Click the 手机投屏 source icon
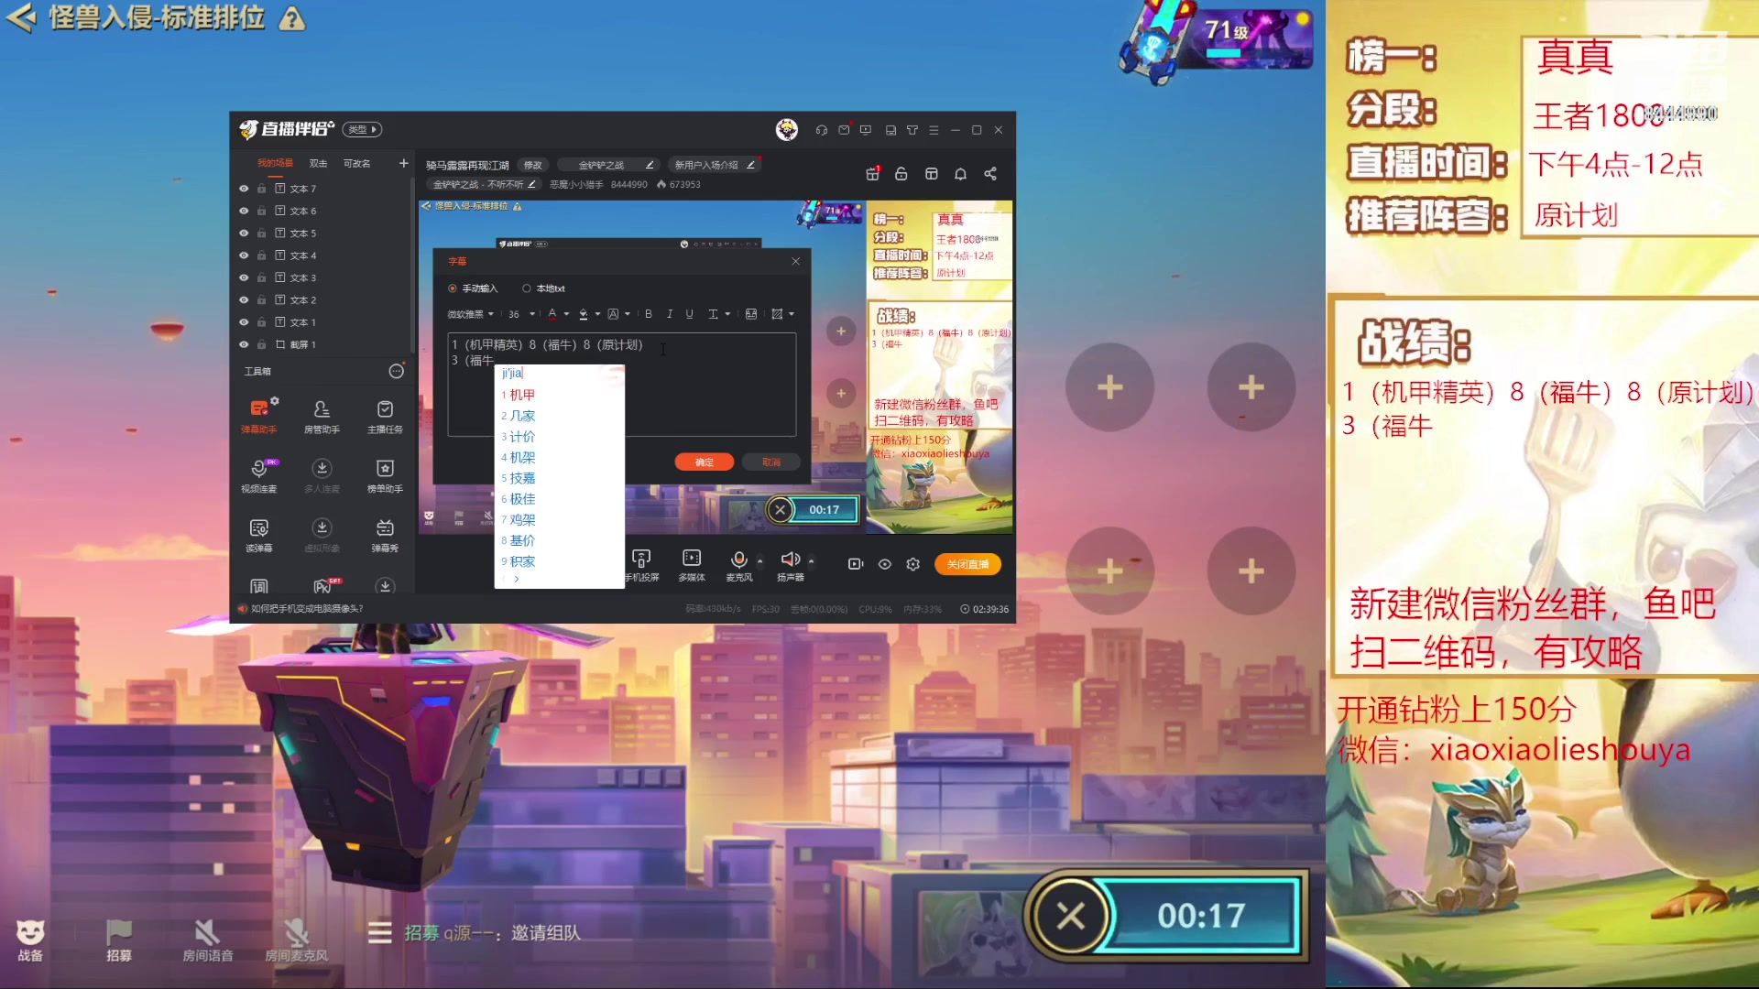The height and width of the screenshot is (989, 1759). 641,558
